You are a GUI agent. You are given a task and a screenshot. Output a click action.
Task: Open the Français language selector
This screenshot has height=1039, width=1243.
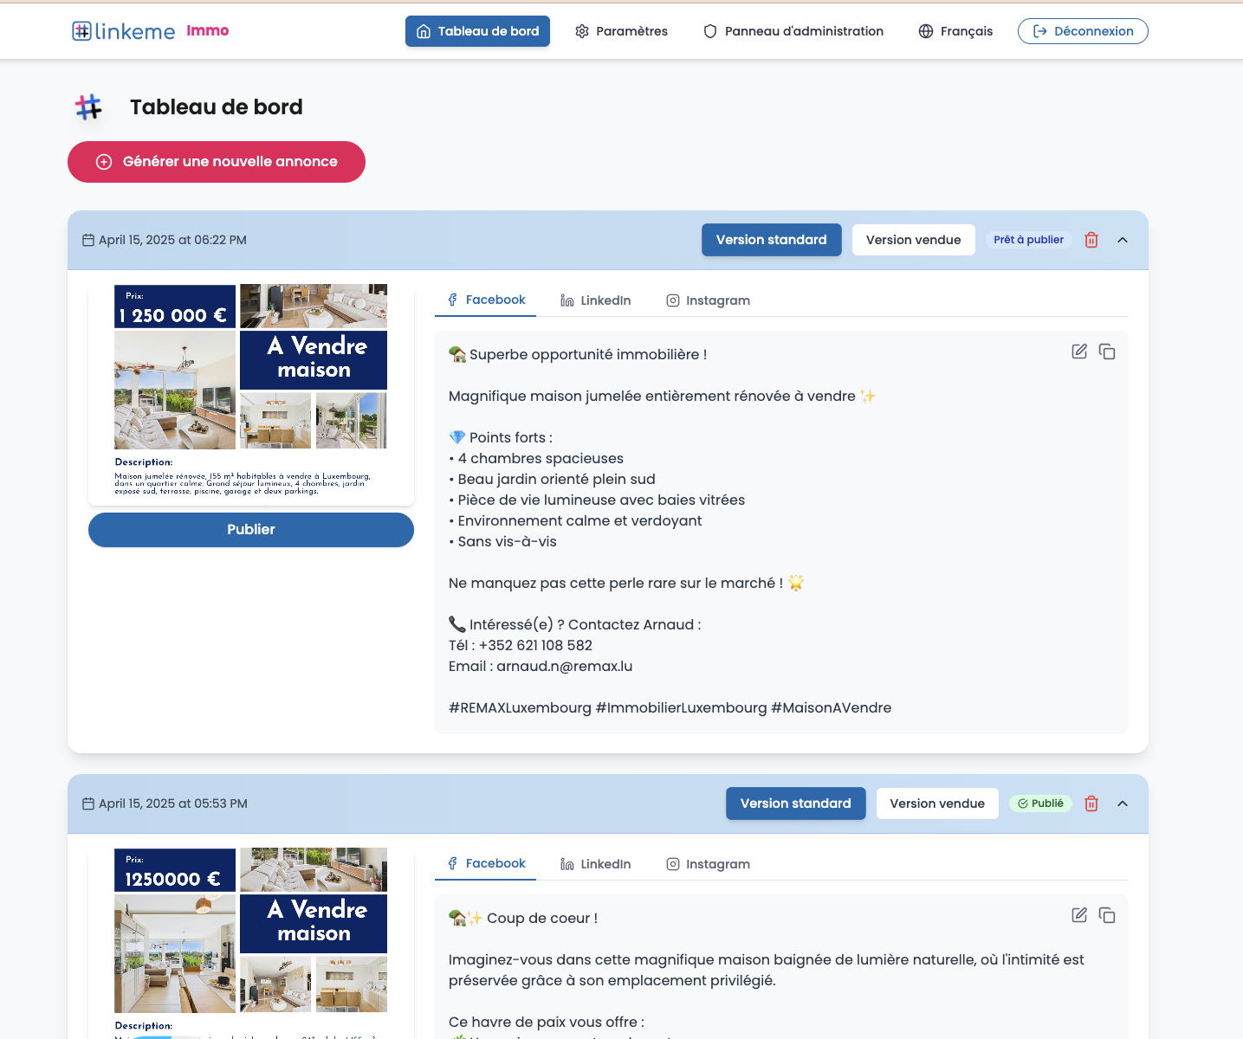(x=955, y=31)
